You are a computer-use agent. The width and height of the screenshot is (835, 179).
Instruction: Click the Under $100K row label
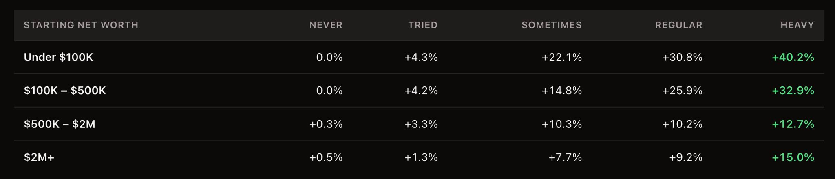[58, 57]
